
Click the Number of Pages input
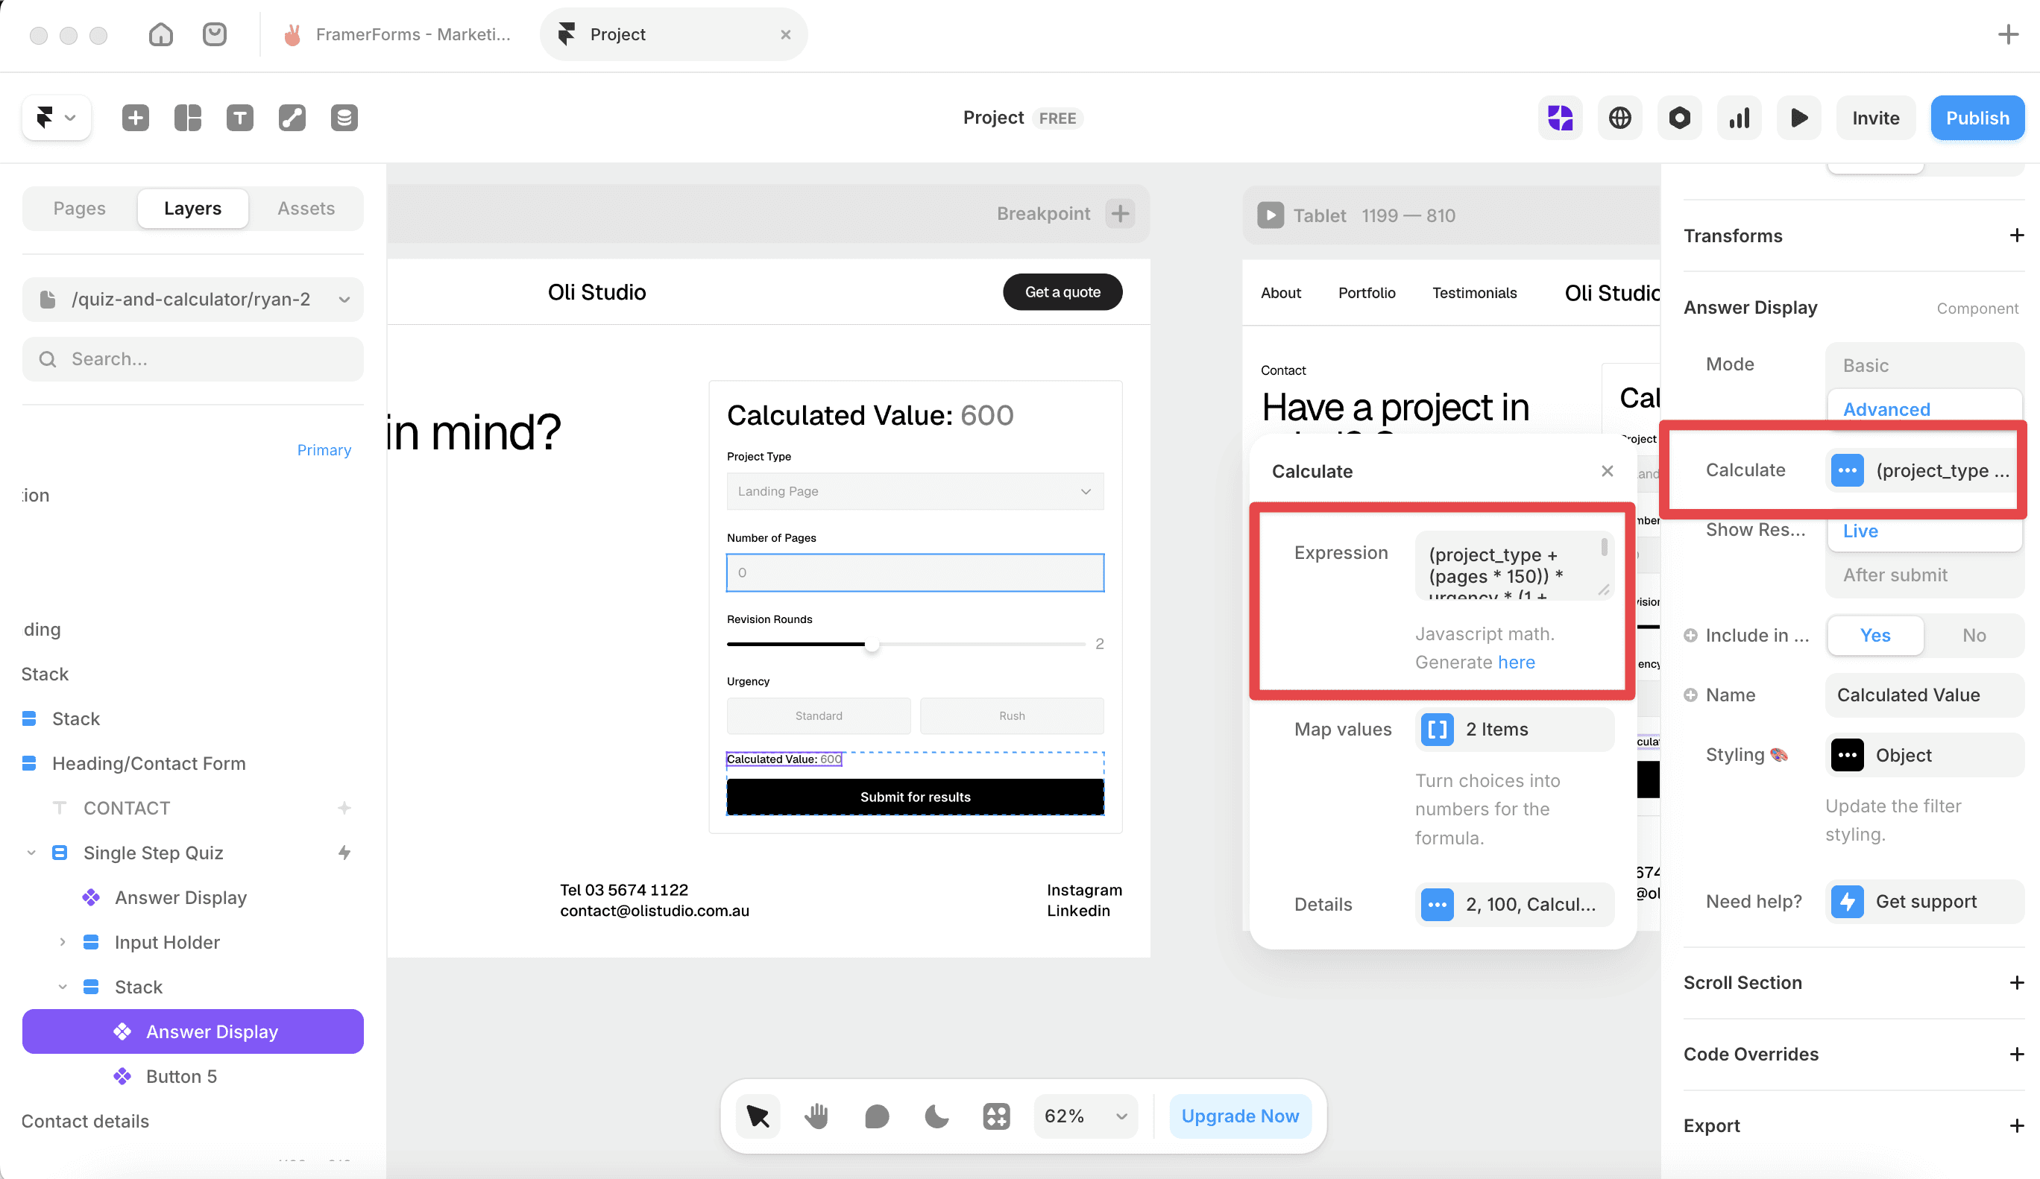915,573
